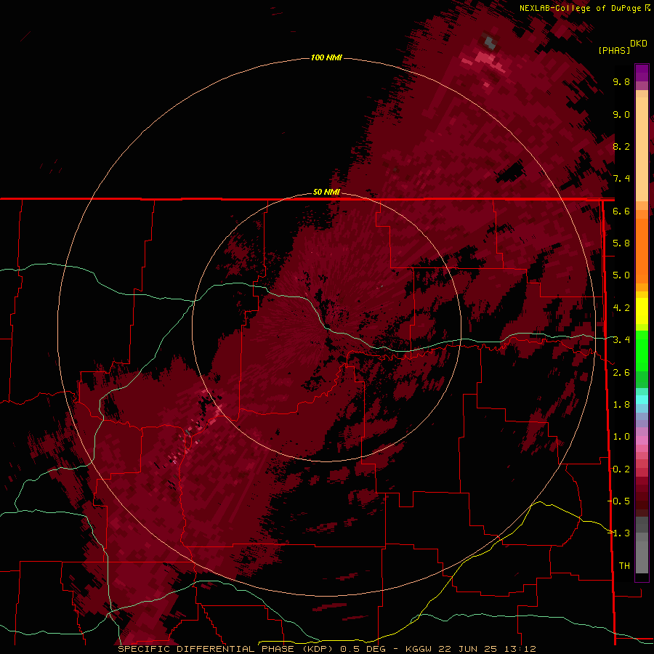This screenshot has width=654, height=654.
Task: Click the NEXLAB-College of DuPage header text
Action: pyautogui.click(x=580, y=8)
